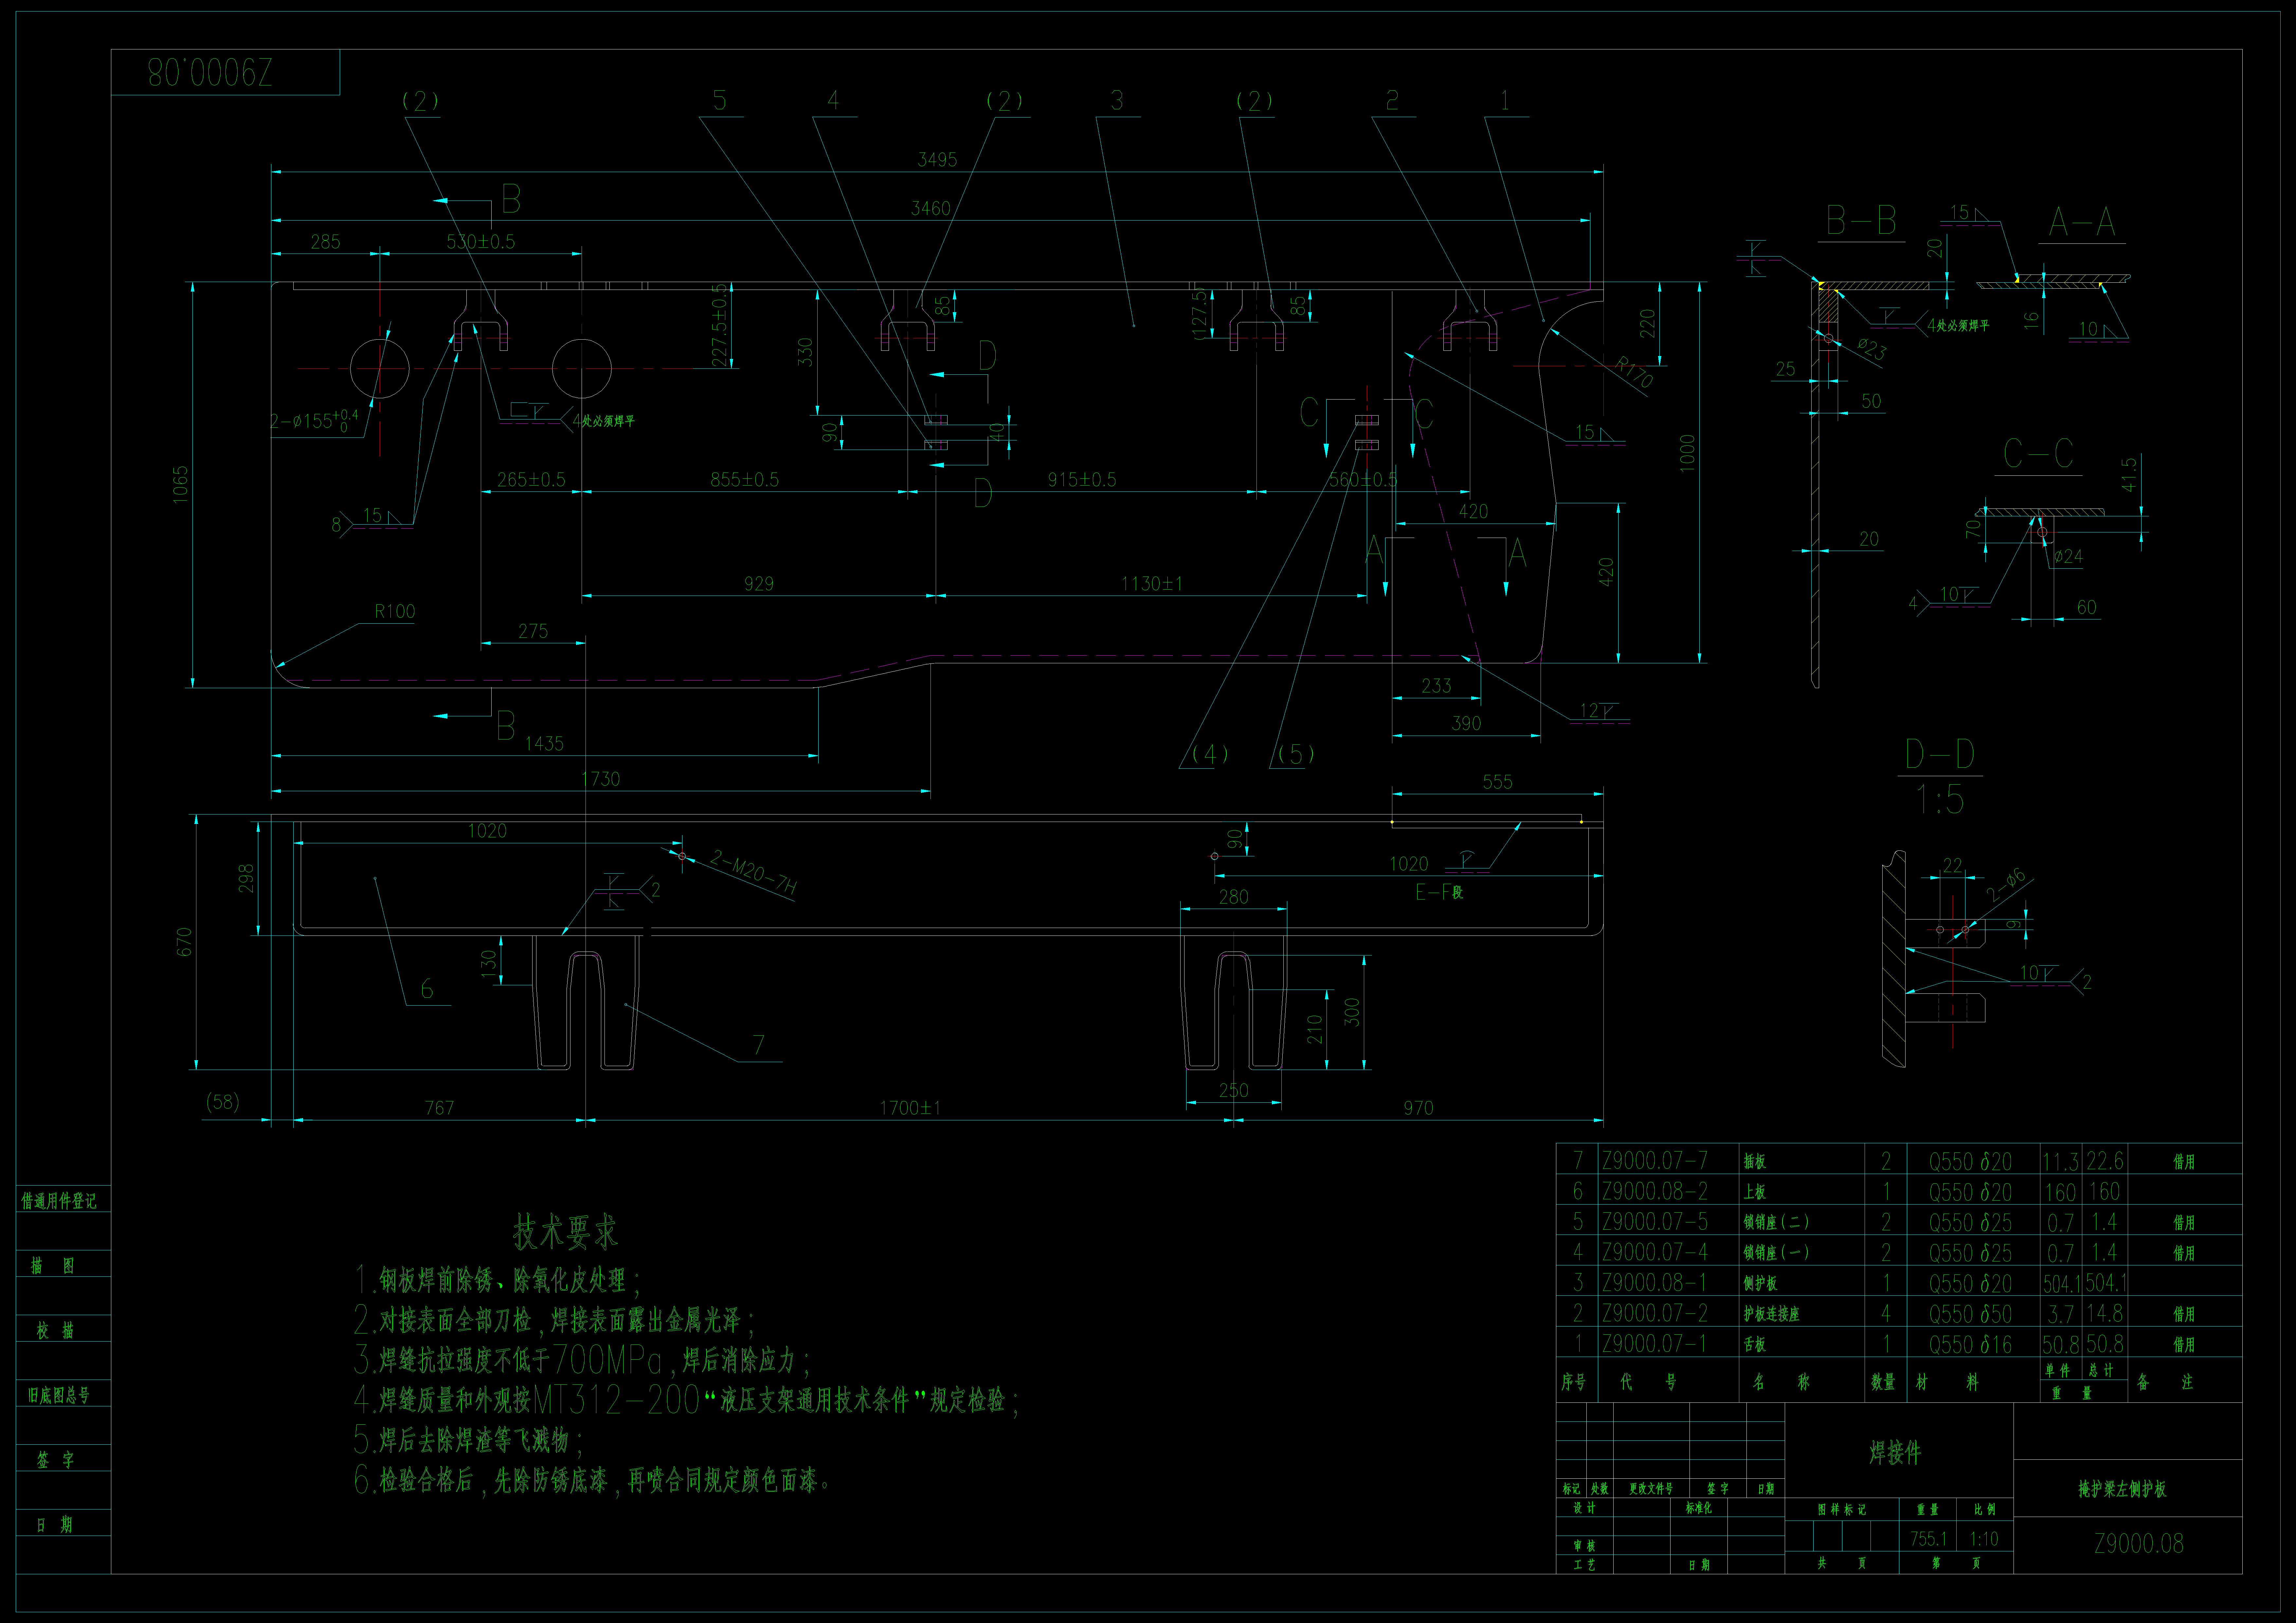Image resolution: width=2296 pixels, height=1623 pixels.
Task: Pick the 265±0.5 dimension label
Action: pyautogui.click(x=531, y=480)
